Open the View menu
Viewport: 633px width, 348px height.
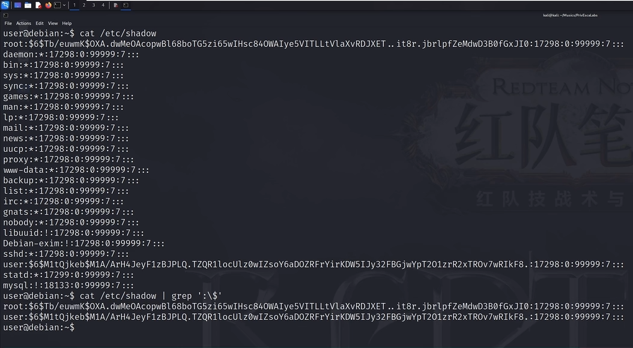click(53, 23)
